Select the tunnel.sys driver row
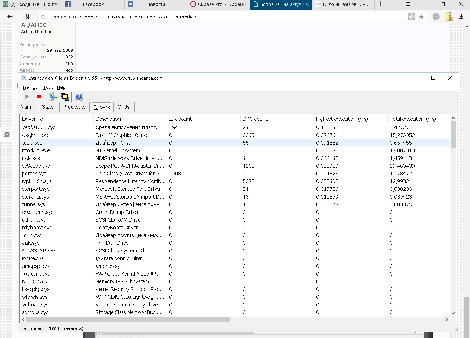 tap(235, 204)
